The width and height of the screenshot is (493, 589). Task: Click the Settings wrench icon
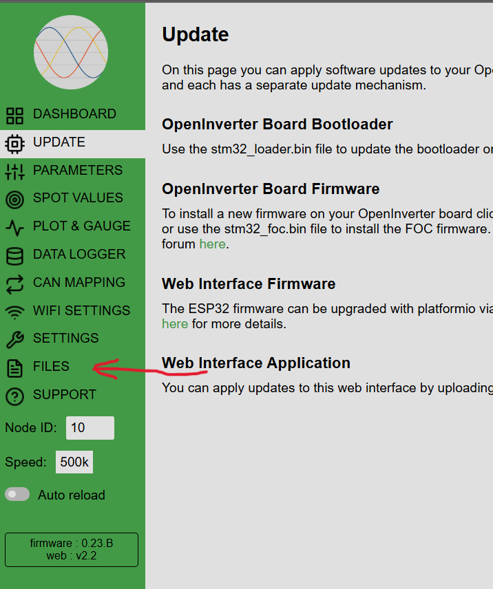14,339
